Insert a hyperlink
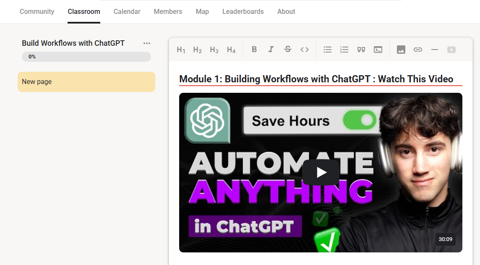Viewport: 480px width, 265px height. pyautogui.click(x=418, y=49)
